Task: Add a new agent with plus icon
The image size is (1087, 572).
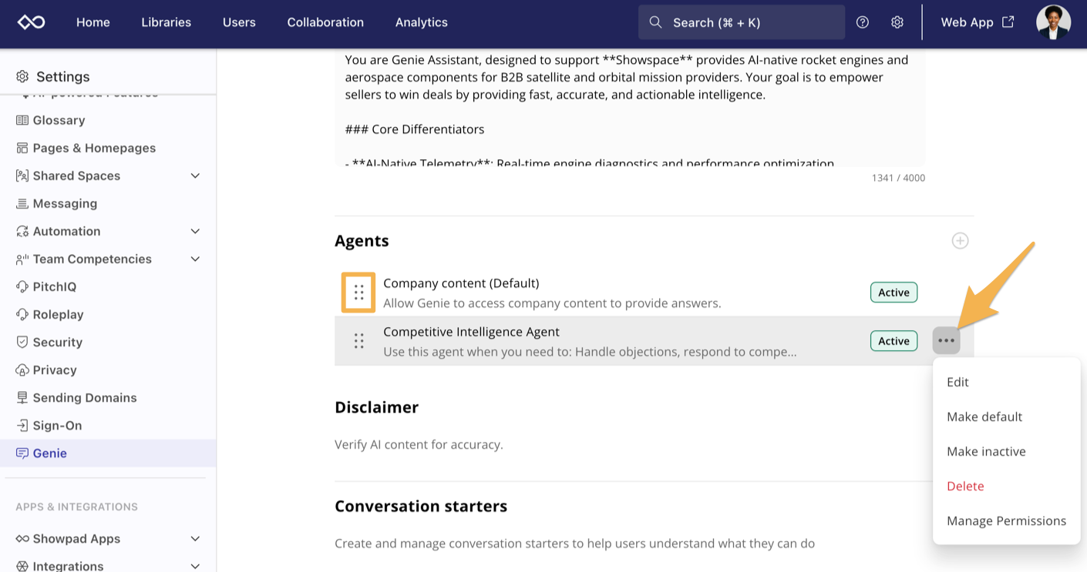Action: pyautogui.click(x=960, y=241)
